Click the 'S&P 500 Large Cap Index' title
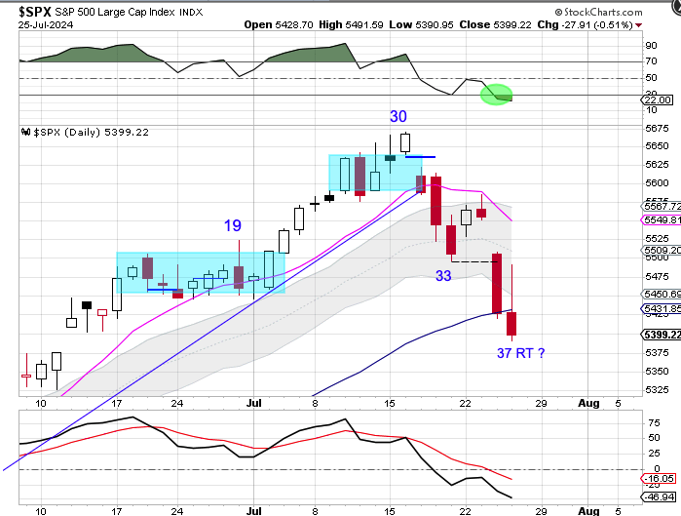The image size is (681, 516). pos(116,12)
